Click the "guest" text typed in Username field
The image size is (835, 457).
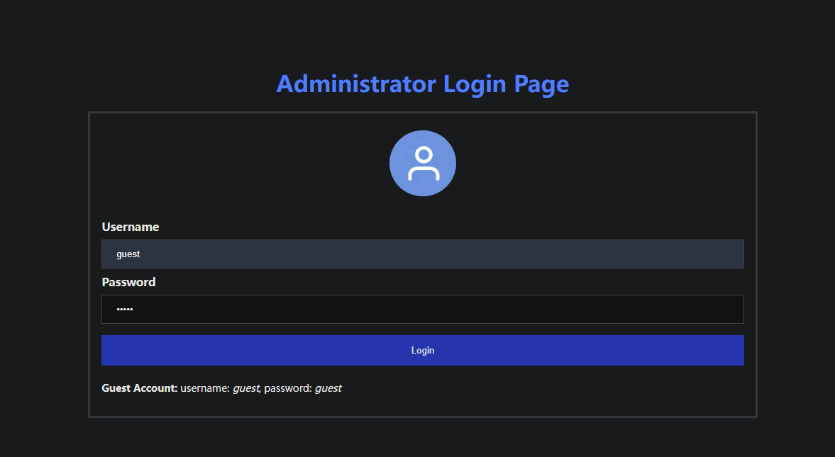coord(128,254)
